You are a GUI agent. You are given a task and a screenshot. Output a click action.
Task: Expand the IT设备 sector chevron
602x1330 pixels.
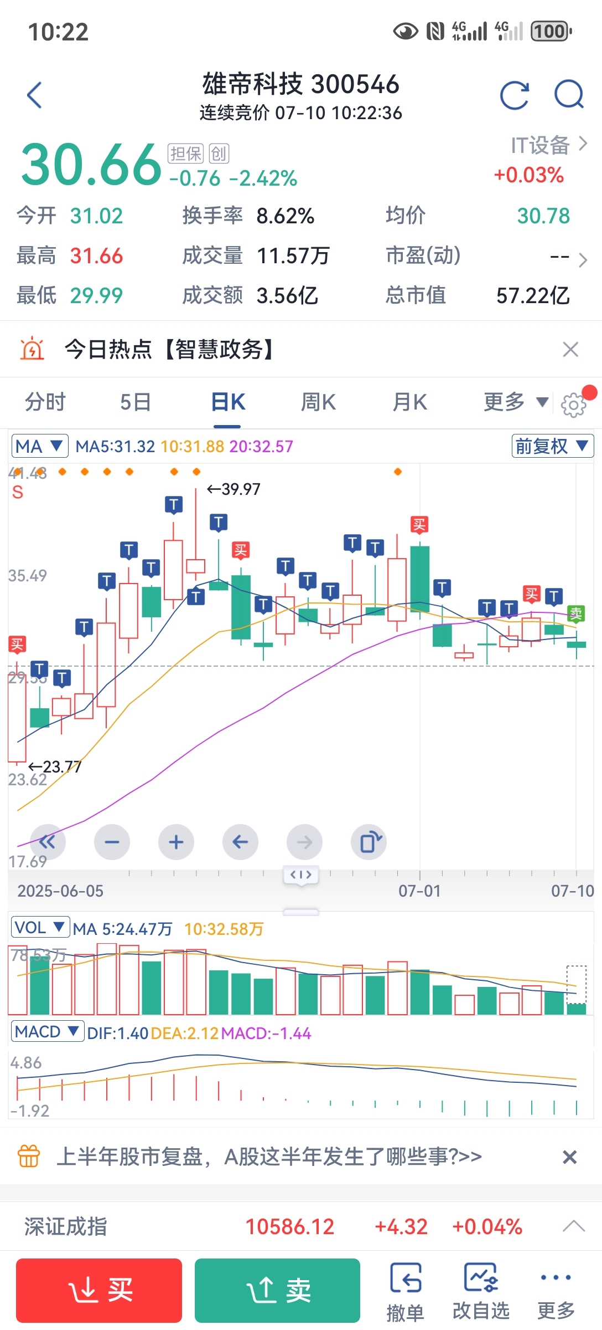coord(583,144)
